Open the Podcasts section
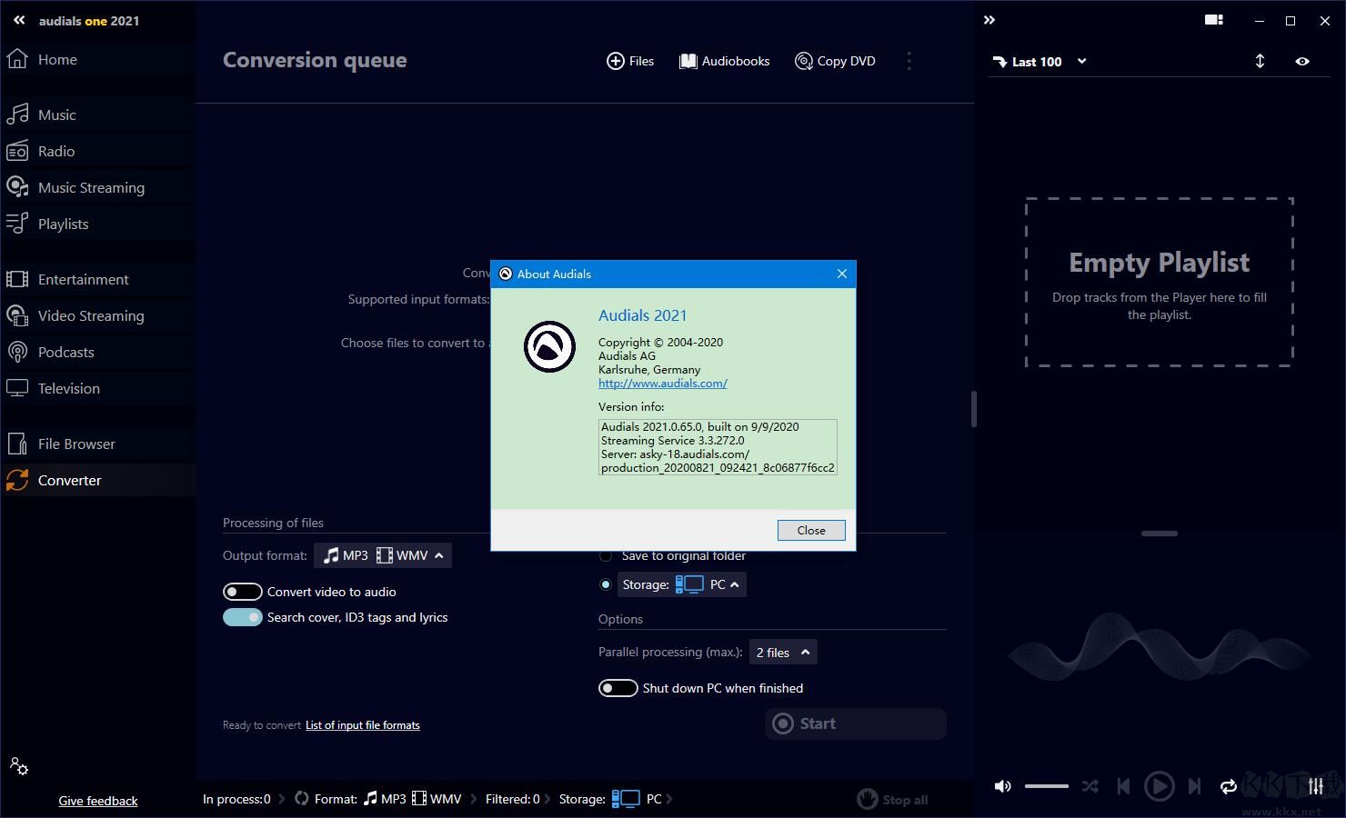This screenshot has height=818, width=1346. point(65,352)
